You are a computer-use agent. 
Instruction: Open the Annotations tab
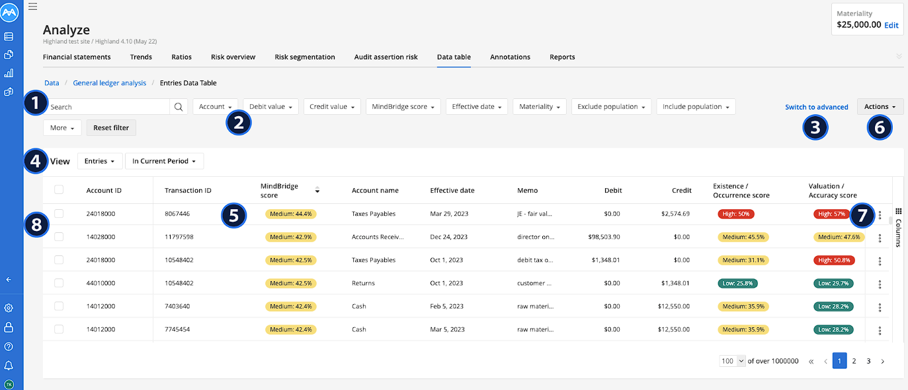[x=510, y=57]
